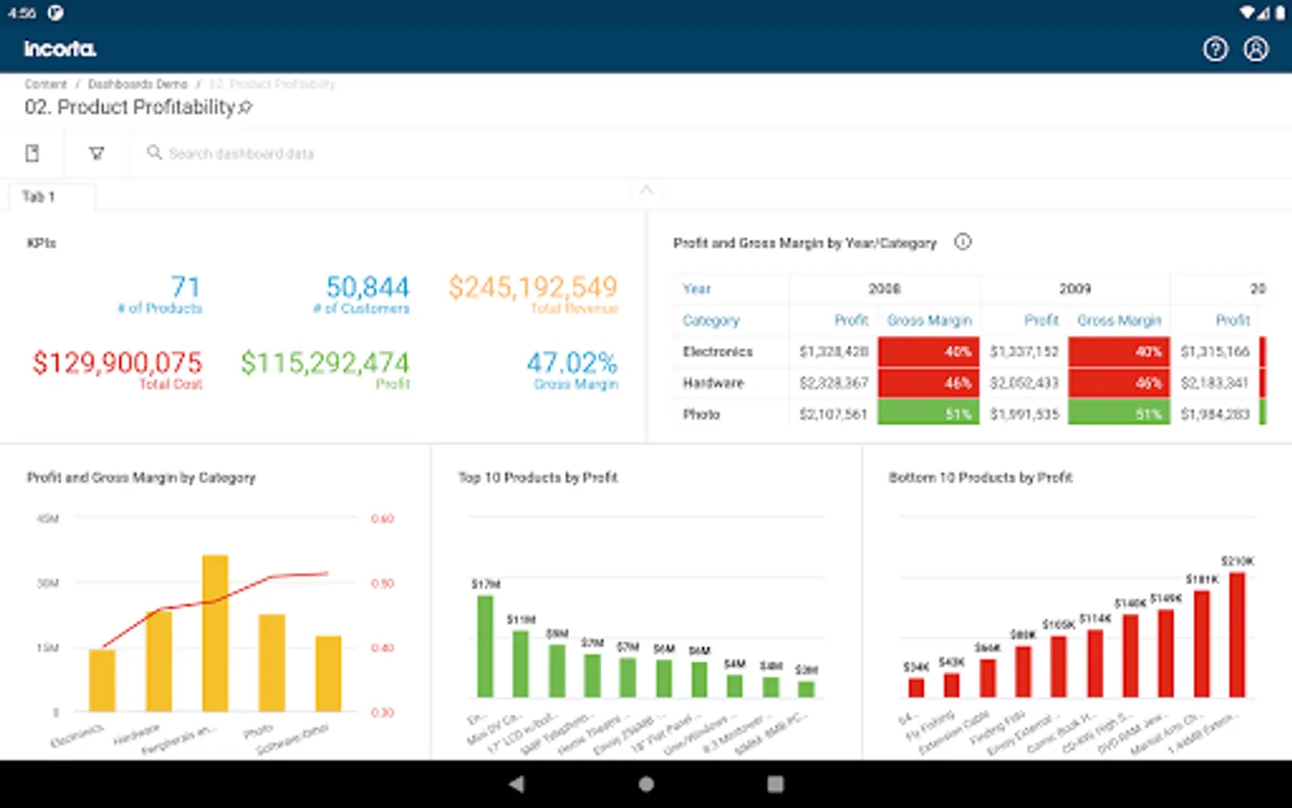The height and width of the screenshot is (808, 1292).
Task: Click the Hardware yellow bar in category chart
Action: [159, 661]
